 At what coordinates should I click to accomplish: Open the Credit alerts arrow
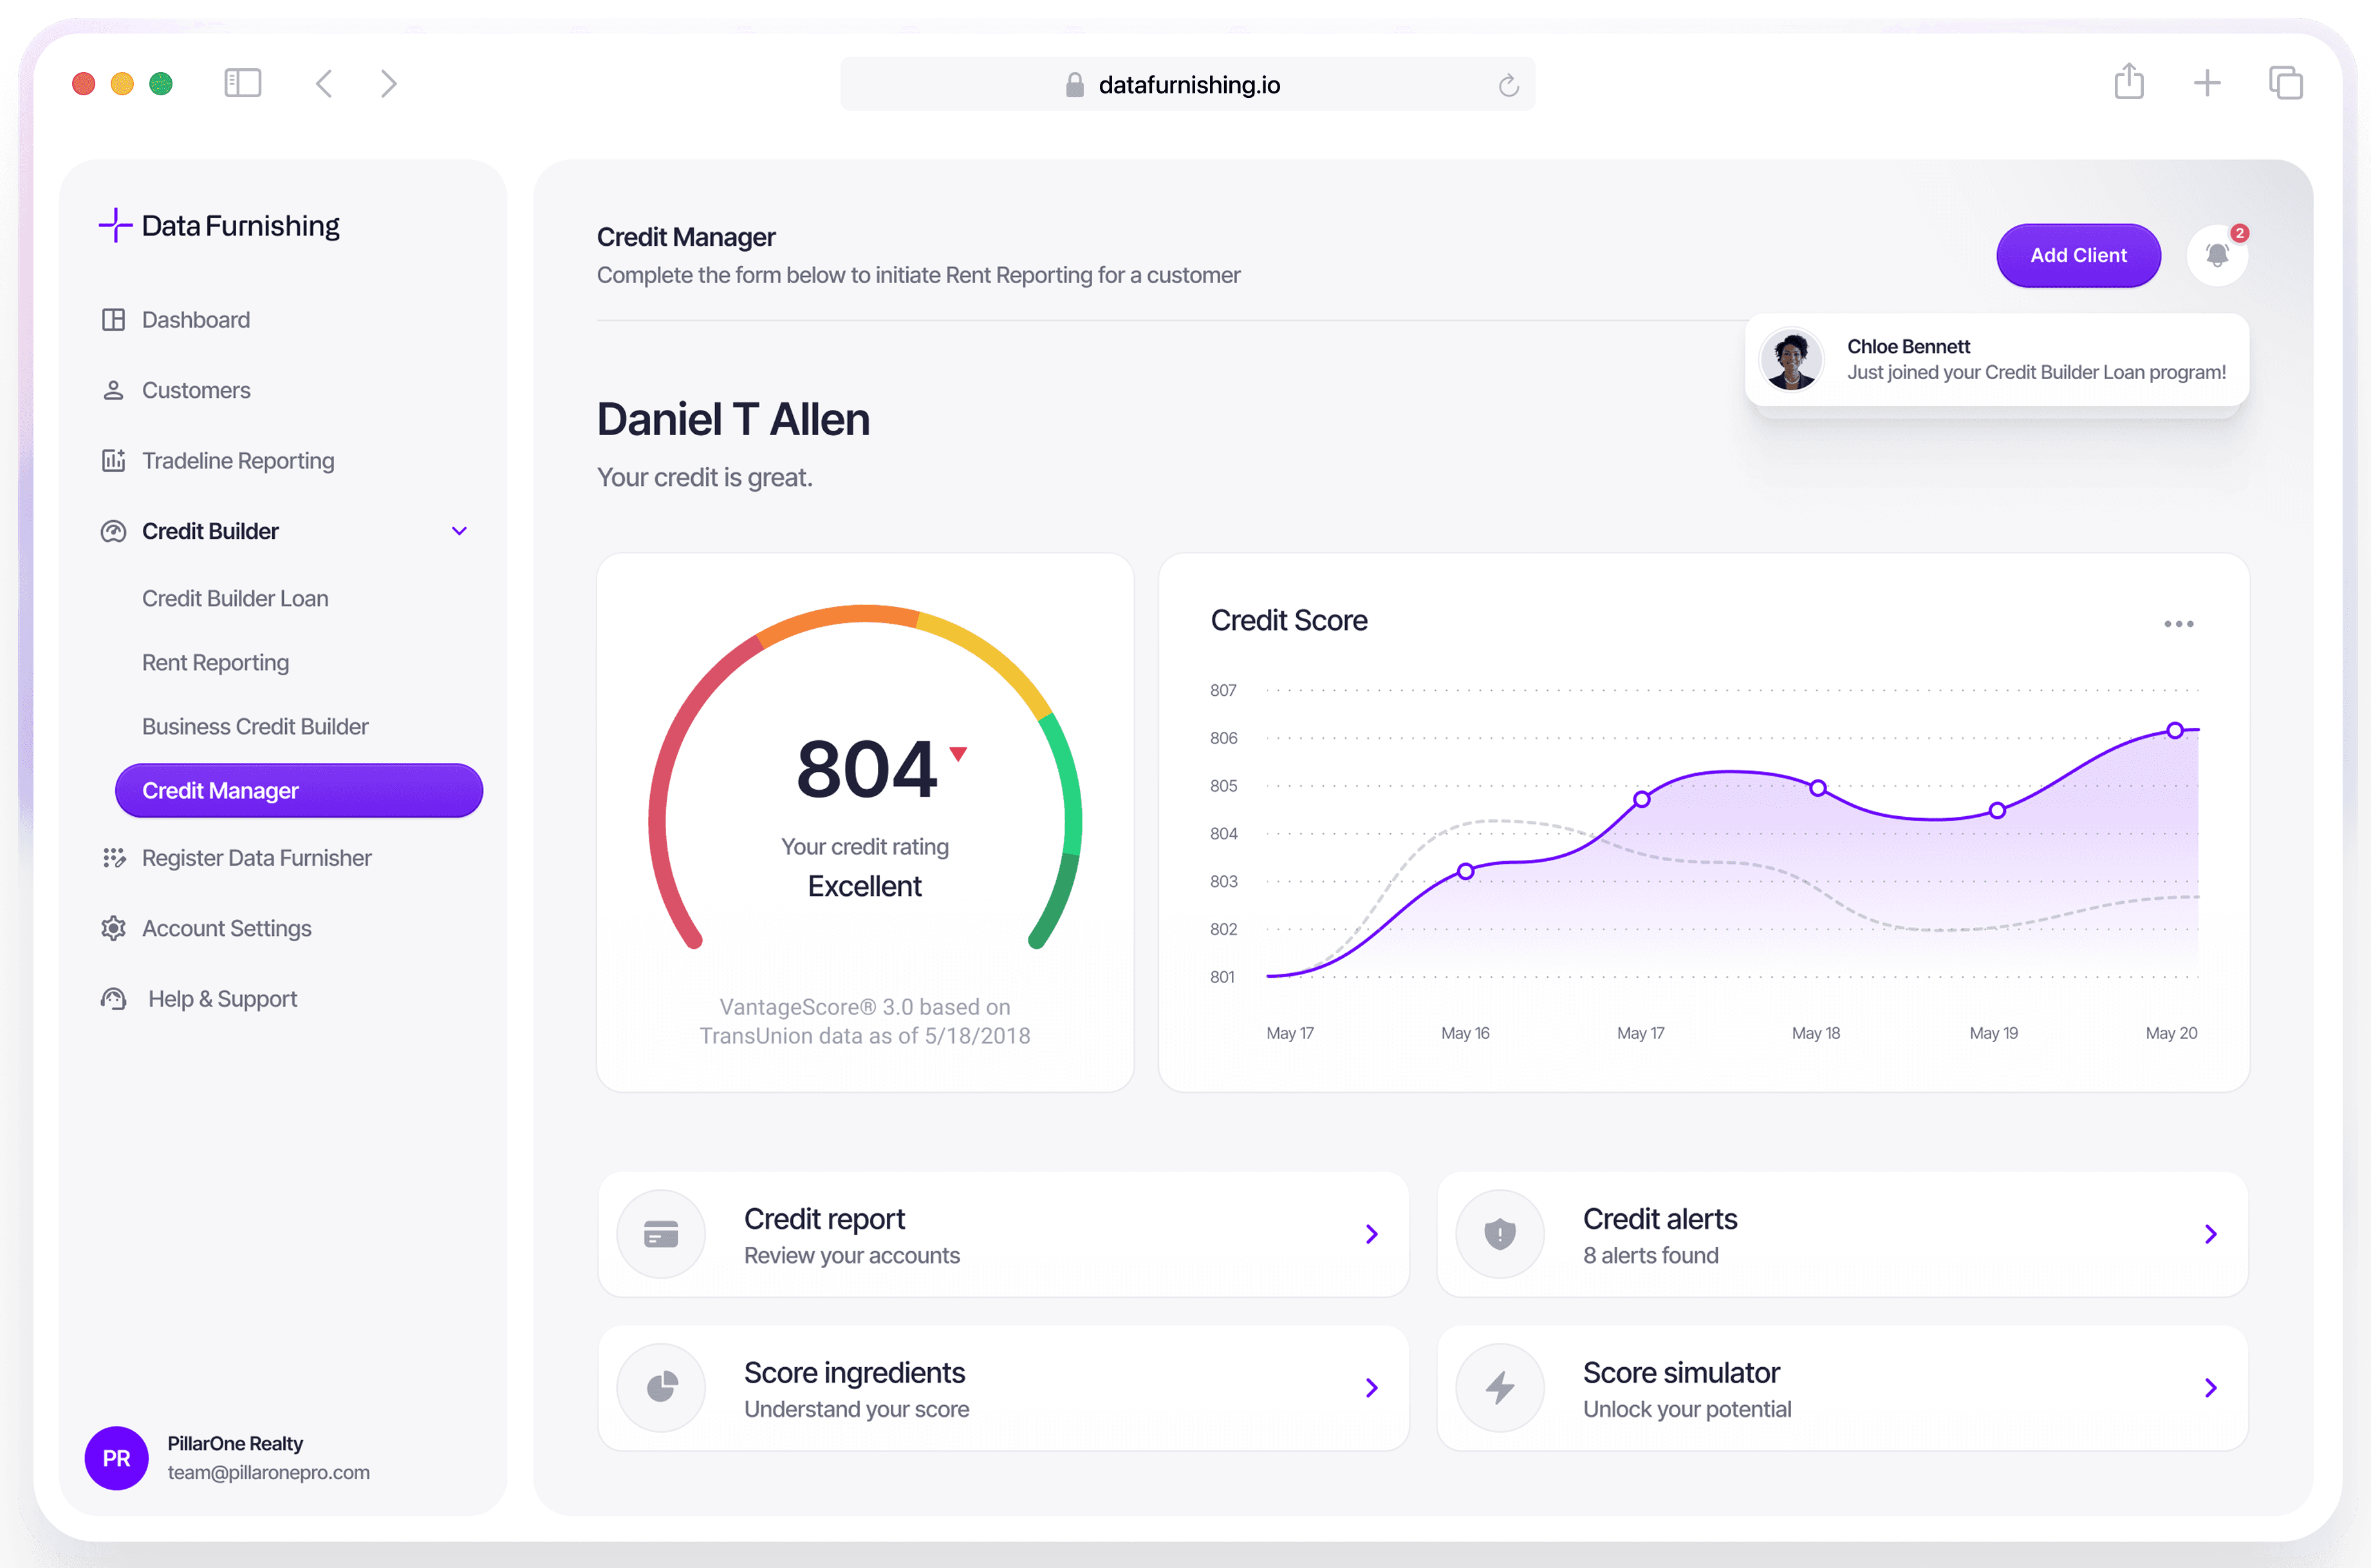tap(2210, 1234)
